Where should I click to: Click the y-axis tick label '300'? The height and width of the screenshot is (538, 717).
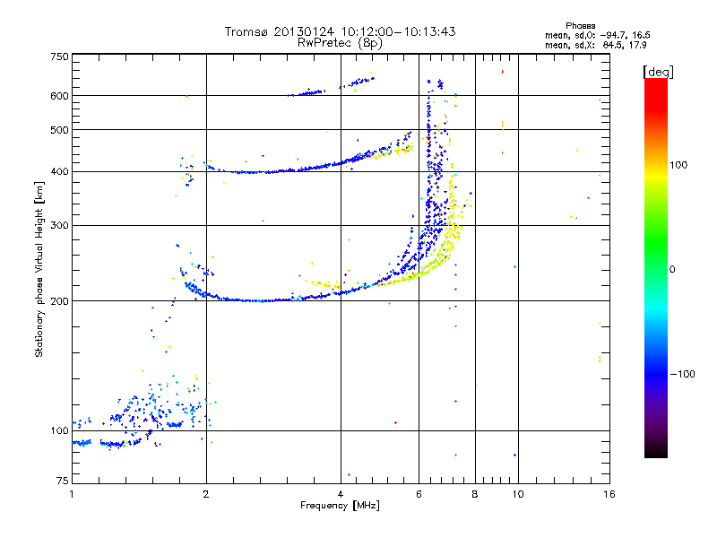(59, 226)
